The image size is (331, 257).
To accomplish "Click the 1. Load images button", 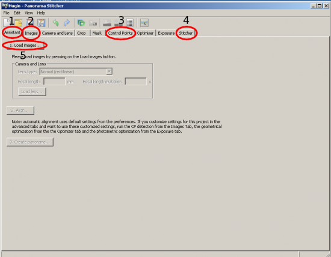I will pos(25,45).
